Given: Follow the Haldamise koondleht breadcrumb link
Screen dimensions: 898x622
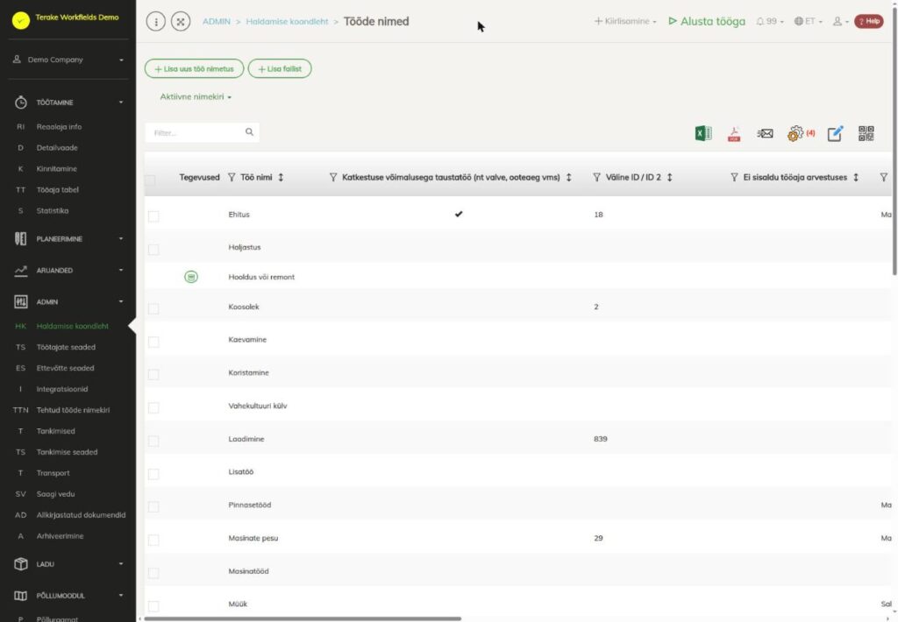Looking at the screenshot, I should (x=287, y=21).
